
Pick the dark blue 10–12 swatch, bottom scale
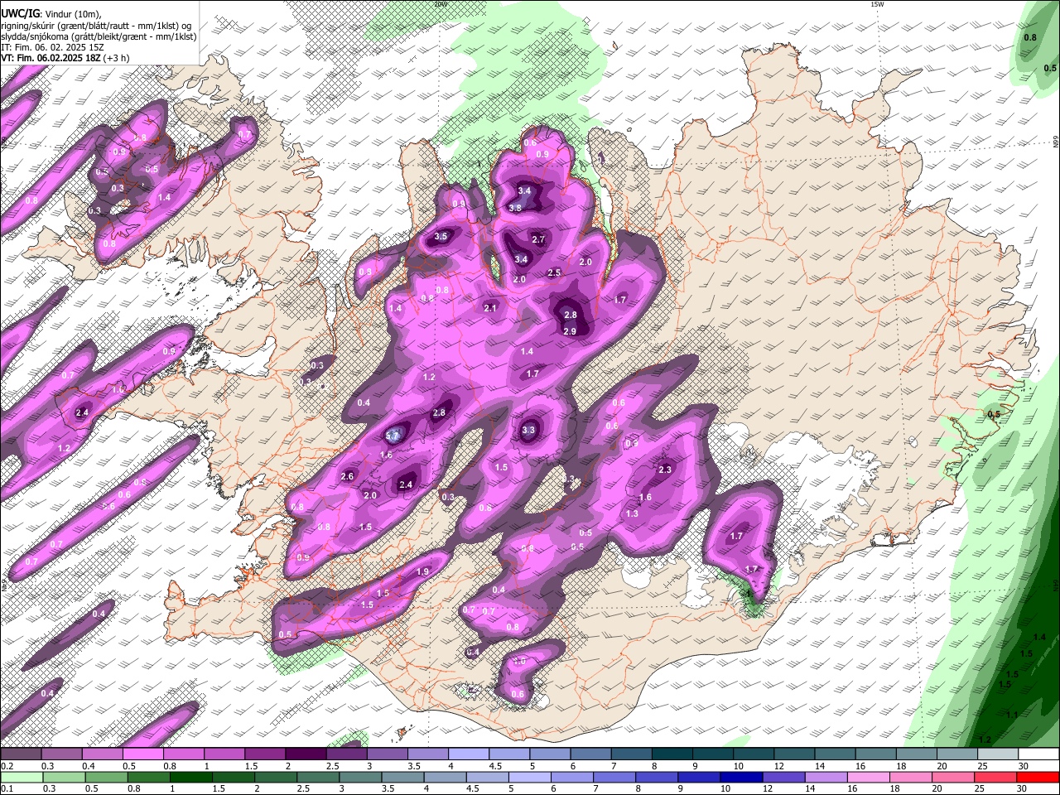point(741,777)
